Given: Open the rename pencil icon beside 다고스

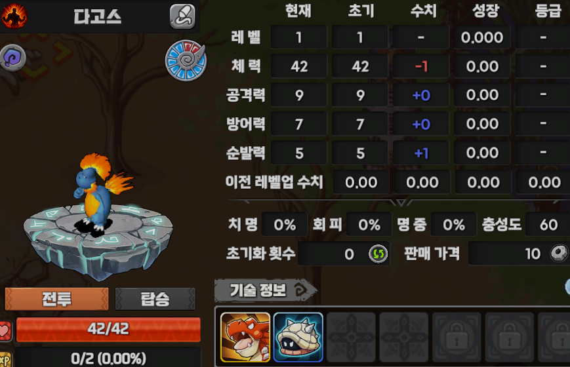Looking at the screenshot, I should 182,16.
